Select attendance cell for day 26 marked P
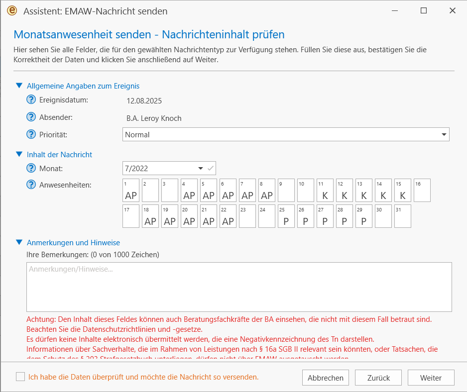The height and width of the screenshot is (392, 467). coord(306,216)
